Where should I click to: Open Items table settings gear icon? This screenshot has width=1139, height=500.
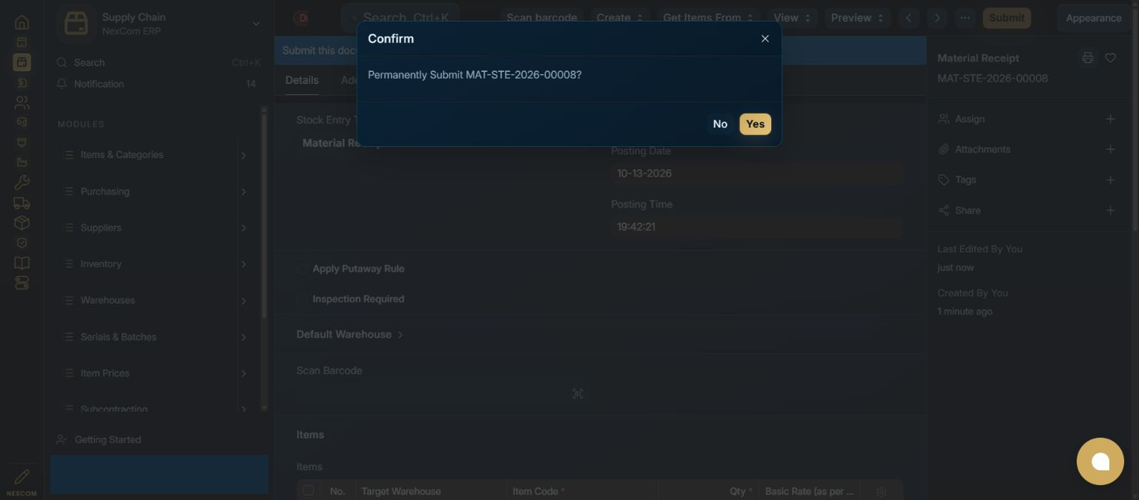[882, 492]
